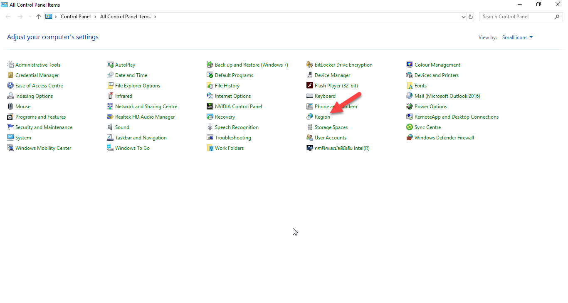Click the Credential Manager icon
The width and height of the screenshot is (568, 303).
point(10,75)
